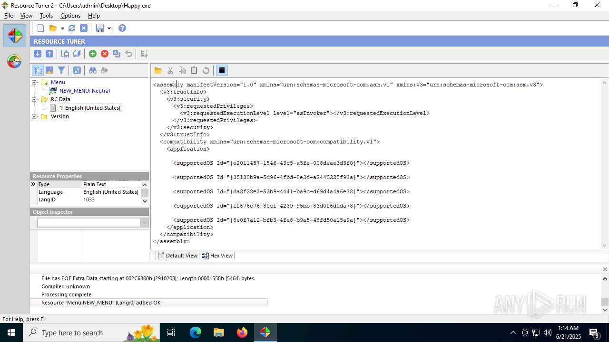Open the Save options dropdown arrow
The height and width of the screenshot is (342, 609).
109,28
